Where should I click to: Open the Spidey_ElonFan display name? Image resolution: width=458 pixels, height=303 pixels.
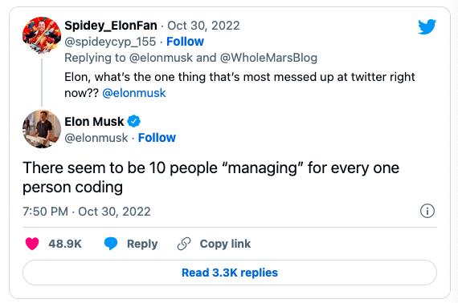coord(111,26)
